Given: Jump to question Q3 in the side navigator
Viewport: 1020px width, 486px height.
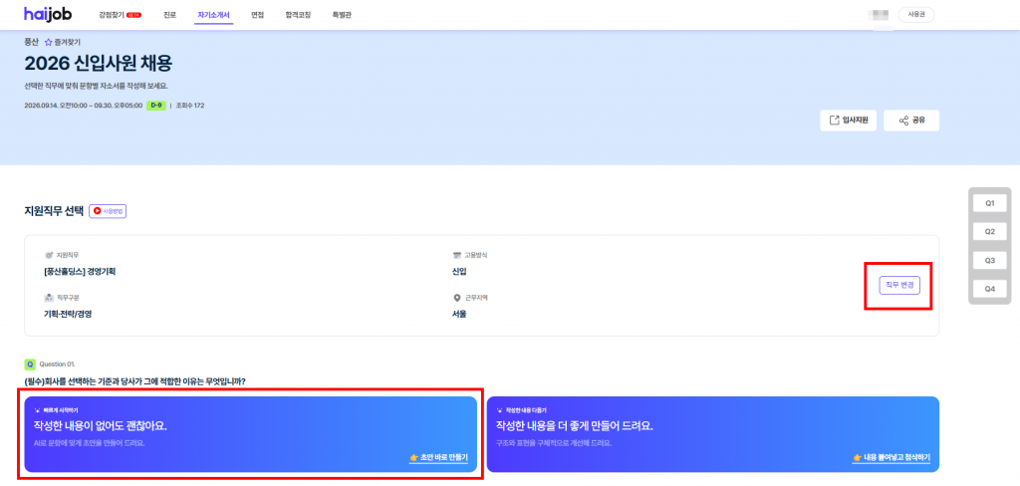Looking at the screenshot, I should pos(990,260).
